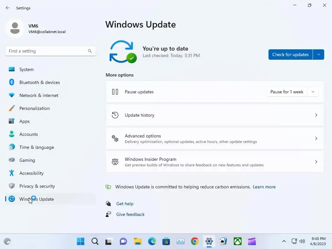The image size is (332, 249).
Task: Open Windows Insider Program chevron
Action: pyautogui.click(x=316, y=162)
